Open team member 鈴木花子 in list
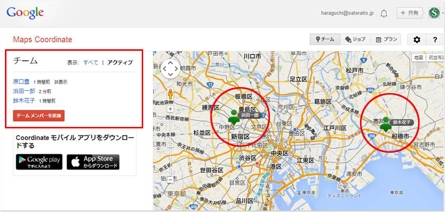The width and height of the screenshot is (445, 212). pos(24,101)
